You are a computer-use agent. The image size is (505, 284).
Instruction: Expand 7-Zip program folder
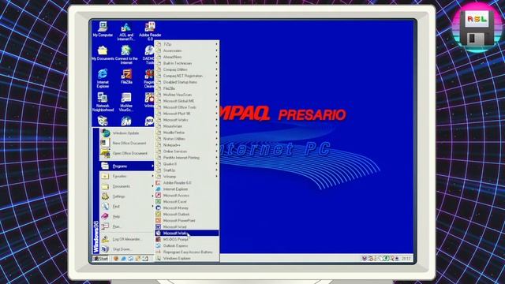tap(187, 44)
